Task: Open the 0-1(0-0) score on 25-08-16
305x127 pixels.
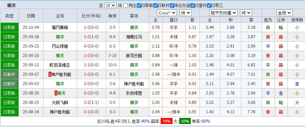Action: 91,112
